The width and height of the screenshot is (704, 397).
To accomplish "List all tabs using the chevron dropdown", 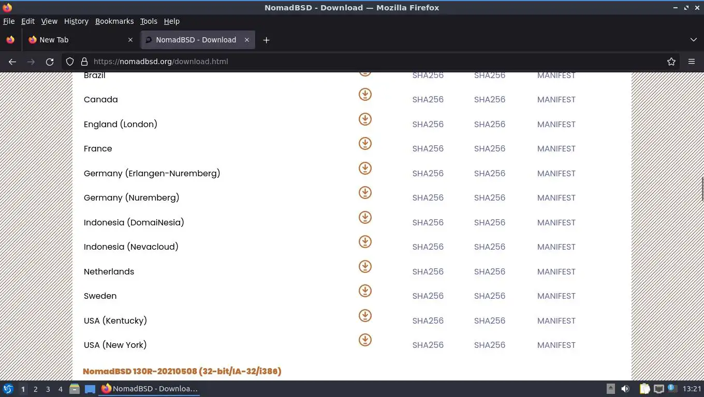I will point(694,40).
